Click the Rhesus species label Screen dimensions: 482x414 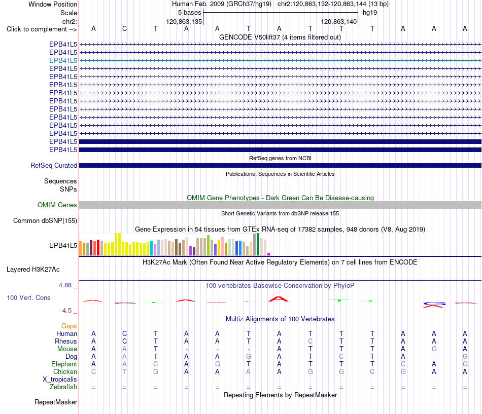66,342
